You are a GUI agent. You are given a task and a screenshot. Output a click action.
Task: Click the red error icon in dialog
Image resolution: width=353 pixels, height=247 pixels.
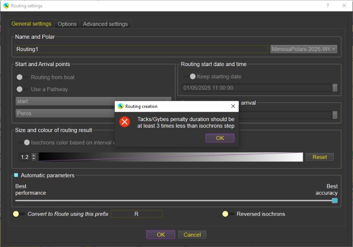[125, 122]
